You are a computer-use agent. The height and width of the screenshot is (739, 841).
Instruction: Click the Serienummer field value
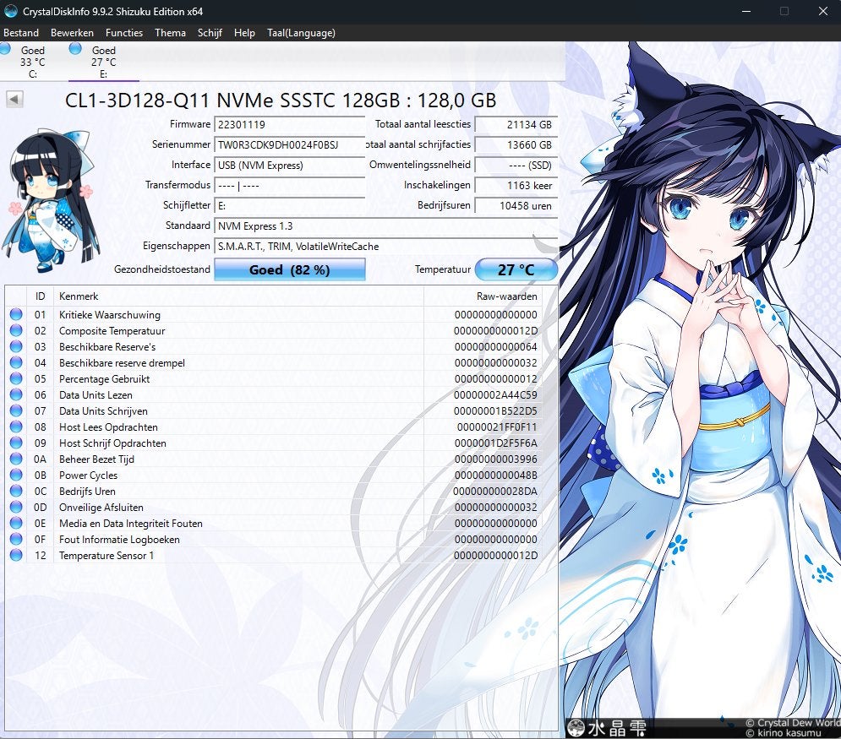(290, 144)
